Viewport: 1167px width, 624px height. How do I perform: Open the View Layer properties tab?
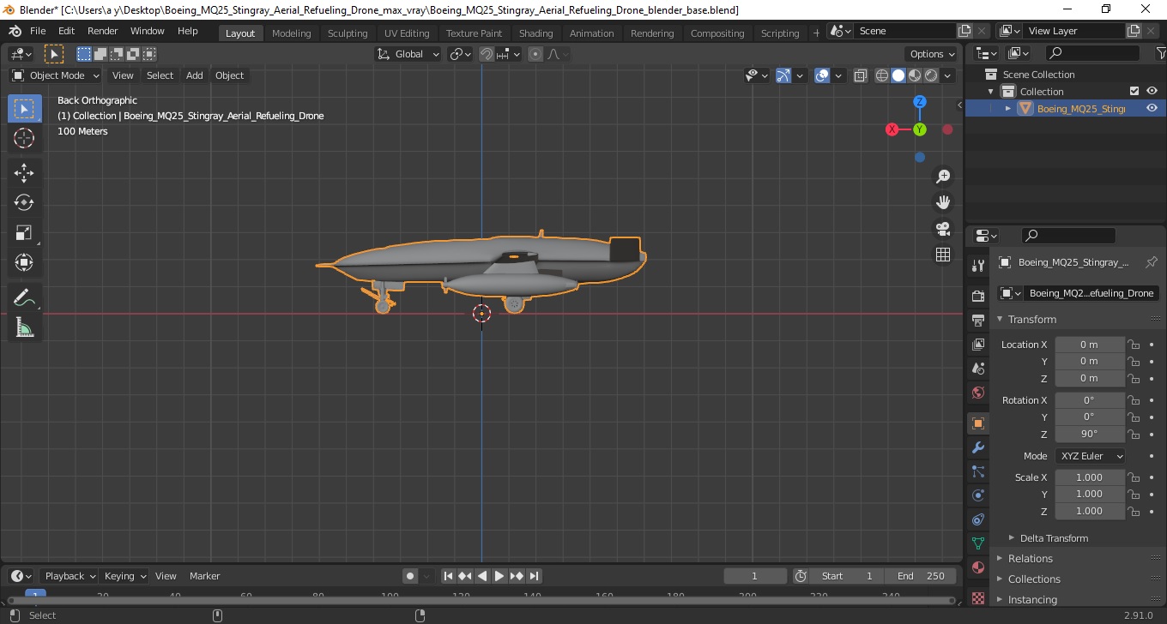coord(978,344)
